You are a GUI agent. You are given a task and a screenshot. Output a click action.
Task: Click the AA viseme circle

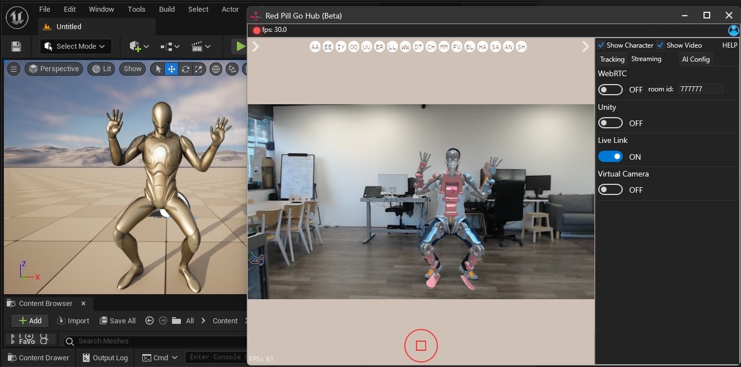[x=315, y=47]
